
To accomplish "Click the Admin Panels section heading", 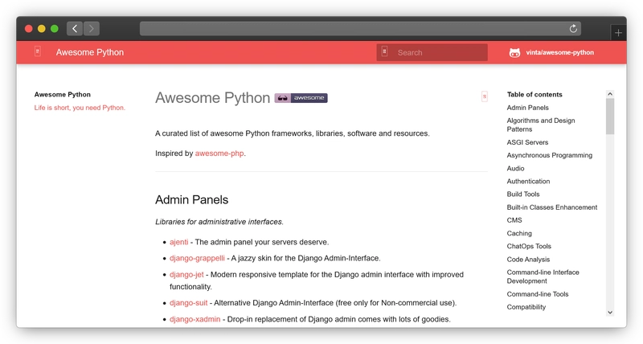I will (x=191, y=199).
